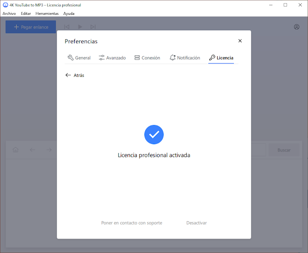Open the Herramientas menu
This screenshot has height=253, width=308.
(47, 13)
